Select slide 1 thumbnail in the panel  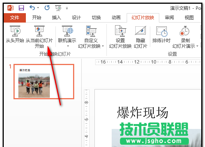[44, 82]
